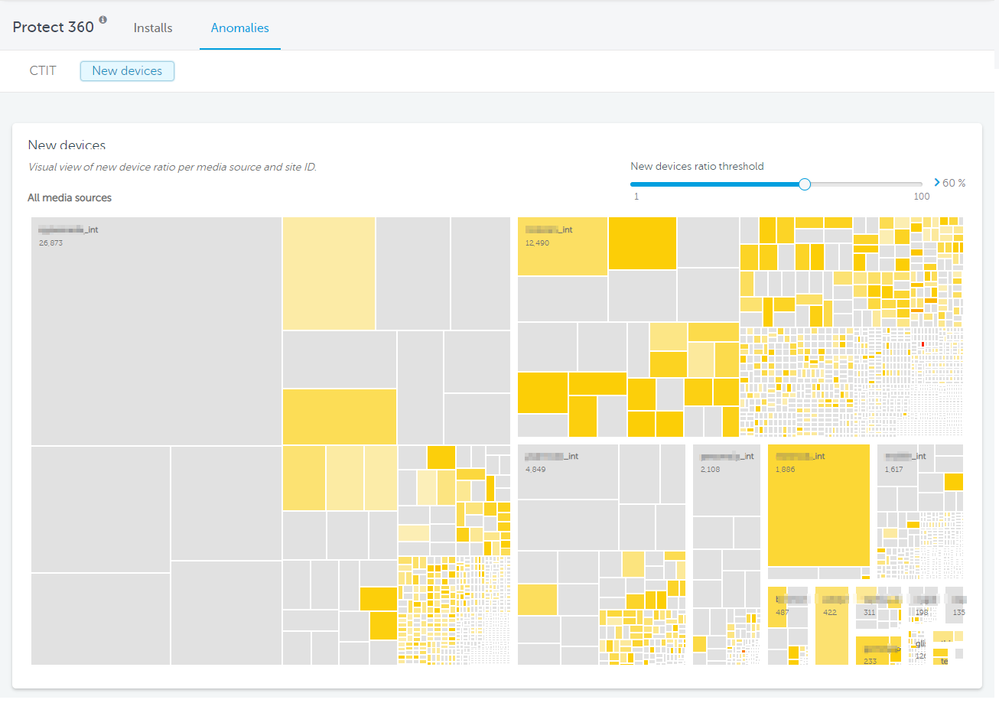Switch to the Installs tab
Screen dimensions: 999x703
click(153, 28)
